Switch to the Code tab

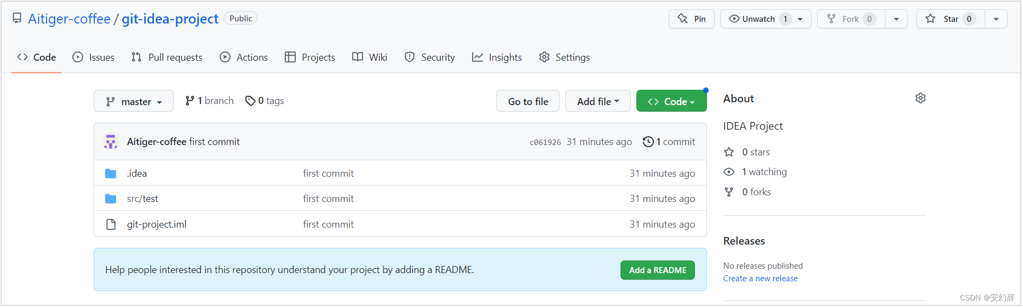(37, 57)
